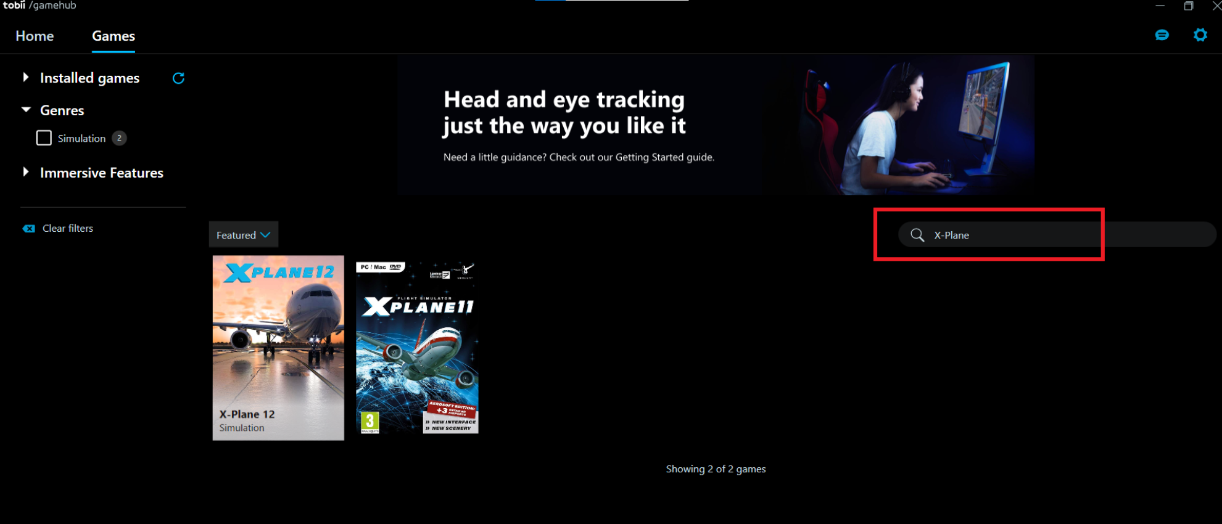
Task: Open the feedback chat icon
Action: (x=1162, y=35)
